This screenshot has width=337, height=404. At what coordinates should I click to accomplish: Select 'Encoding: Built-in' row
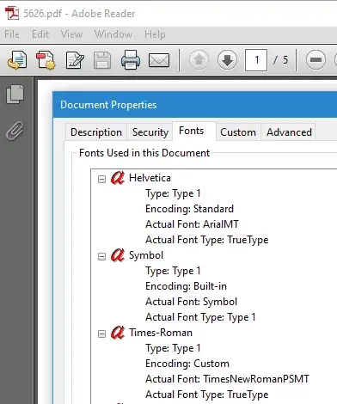(186, 286)
